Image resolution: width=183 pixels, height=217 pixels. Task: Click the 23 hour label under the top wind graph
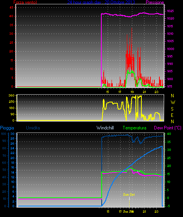pos(156,92)
